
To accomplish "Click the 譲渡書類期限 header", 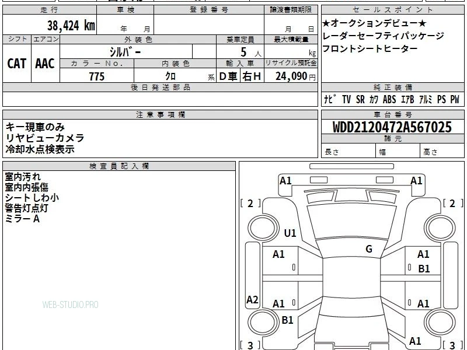I will (x=291, y=10).
